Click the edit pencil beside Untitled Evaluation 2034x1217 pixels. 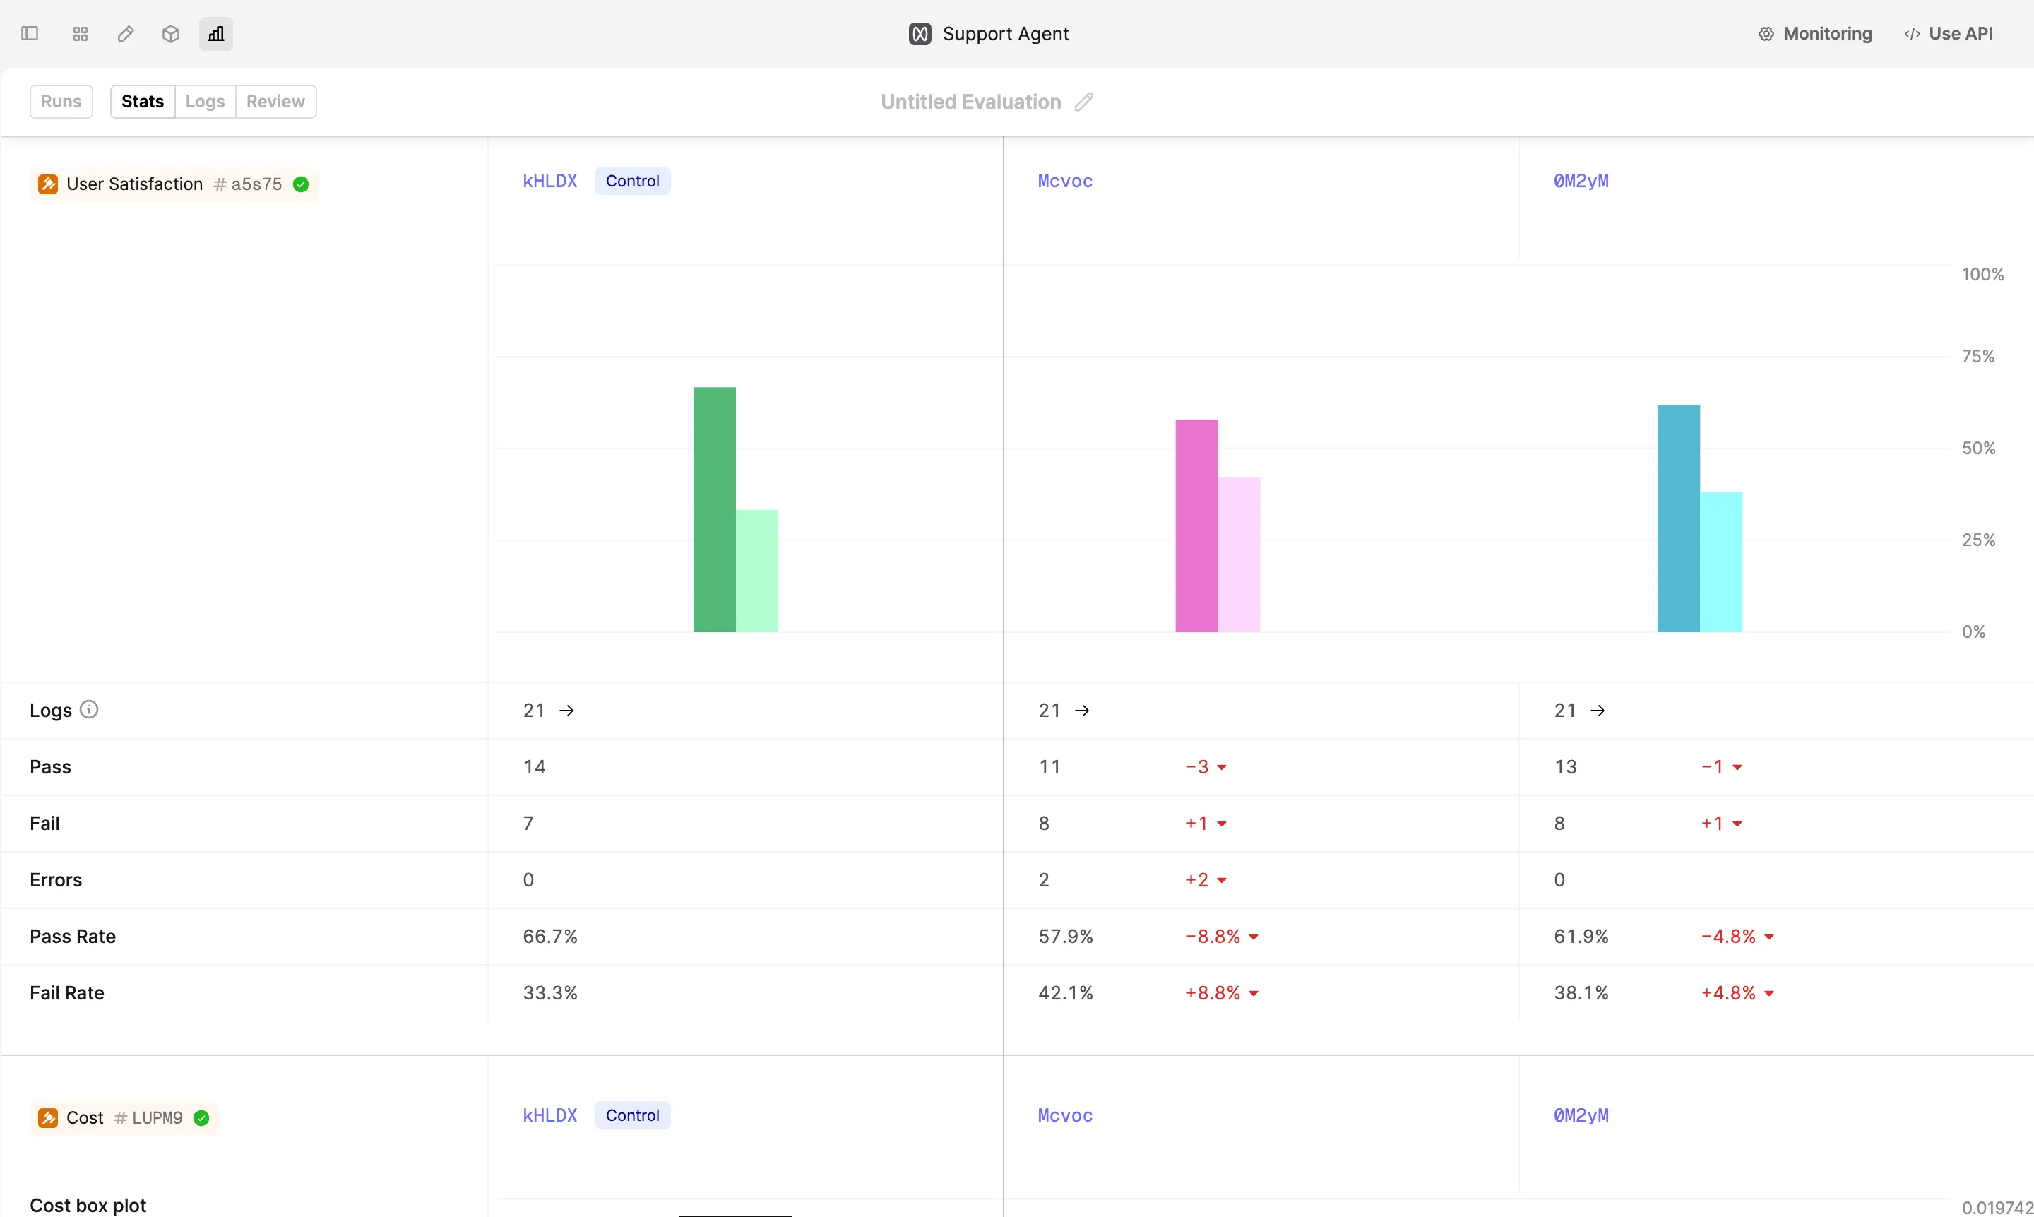(x=1084, y=102)
